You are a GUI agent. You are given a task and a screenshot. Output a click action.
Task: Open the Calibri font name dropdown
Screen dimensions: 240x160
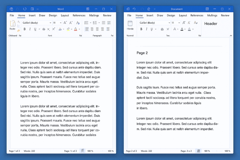coord(37,23)
